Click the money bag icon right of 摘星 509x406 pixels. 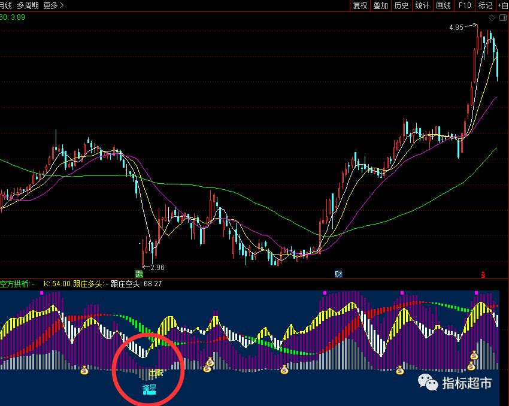pos(207,368)
